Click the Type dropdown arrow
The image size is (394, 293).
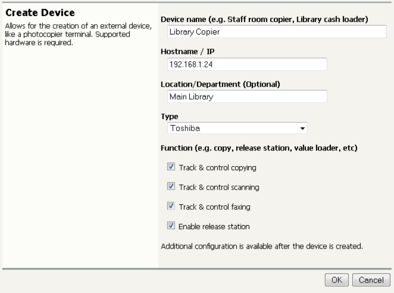tap(302, 128)
